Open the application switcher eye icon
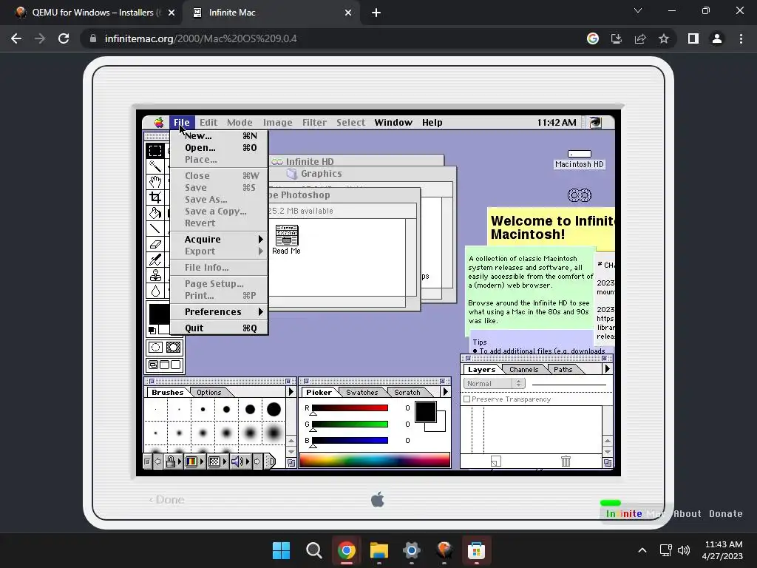Screen dimensions: 757x568 pos(596,123)
